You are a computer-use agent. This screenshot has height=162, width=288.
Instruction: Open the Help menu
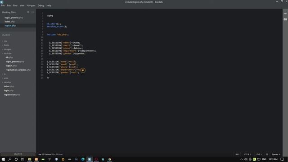49,5
